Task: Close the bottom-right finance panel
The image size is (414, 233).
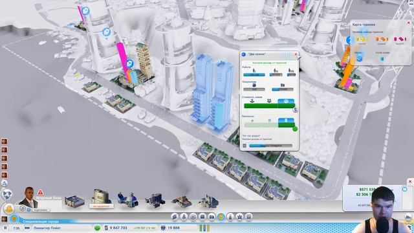Action: 409,181
